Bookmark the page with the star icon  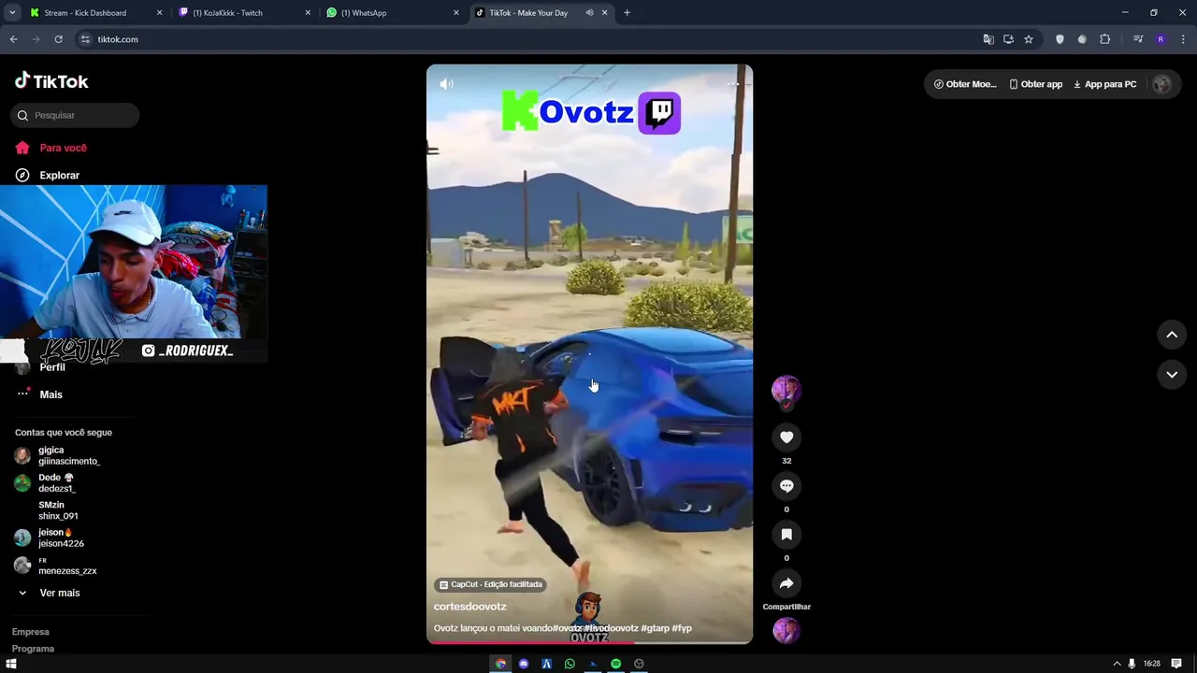click(1029, 39)
